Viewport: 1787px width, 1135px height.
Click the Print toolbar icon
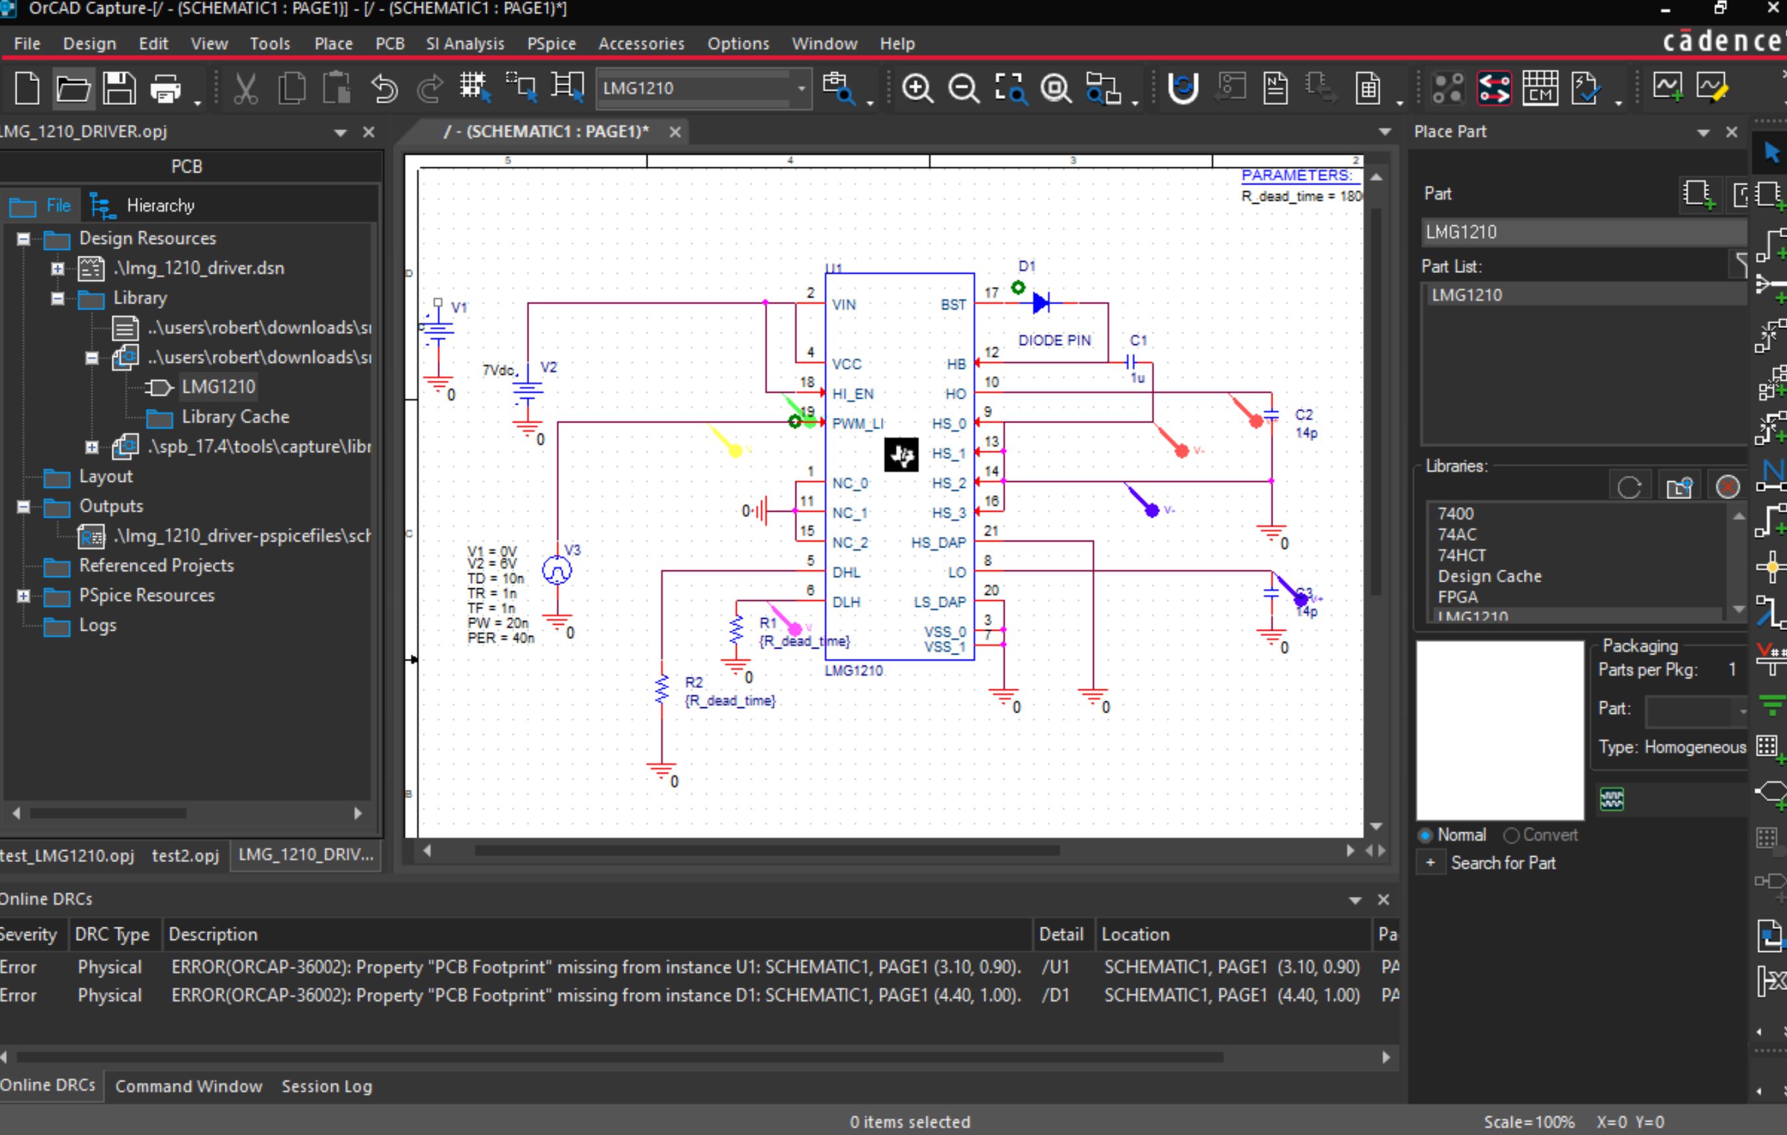pos(165,89)
